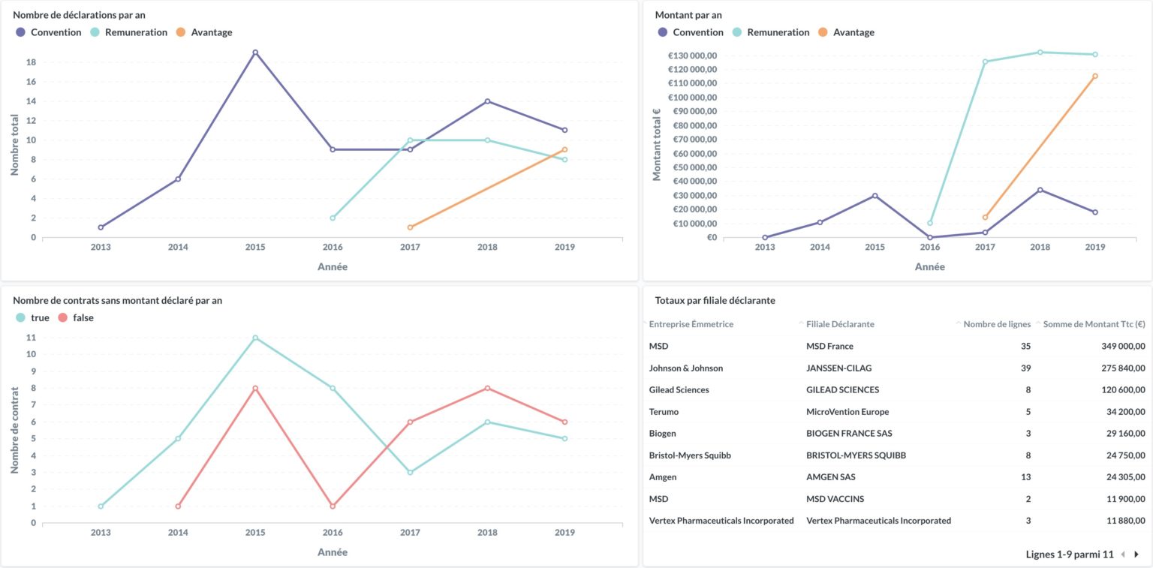Select the 2015 Convention peak point in declarations chart
1153x568 pixels.
[255, 53]
